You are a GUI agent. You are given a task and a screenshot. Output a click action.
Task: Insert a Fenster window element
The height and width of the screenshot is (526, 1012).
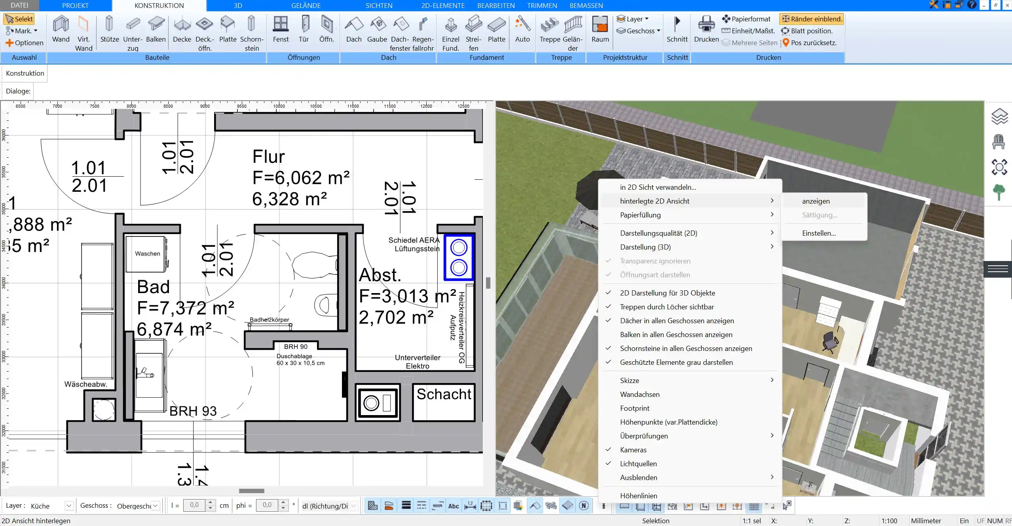coord(281,29)
